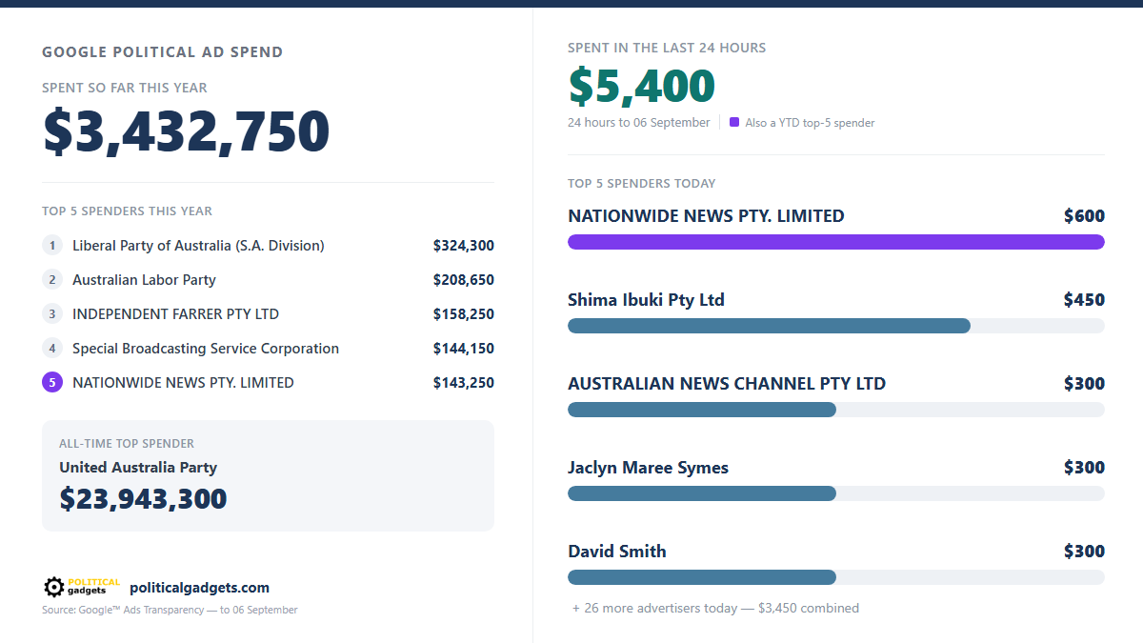The width and height of the screenshot is (1143, 643).
Task: Click the $450 amount for Shima Ibuki
Action: (1084, 300)
